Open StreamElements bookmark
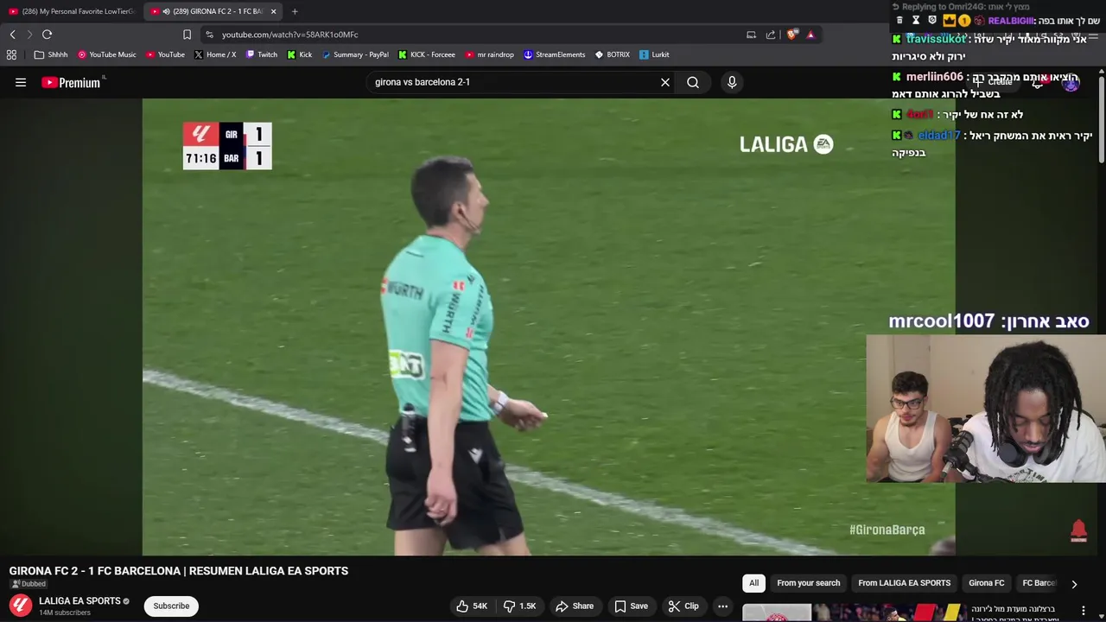The height and width of the screenshot is (622, 1106). [555, 54]
